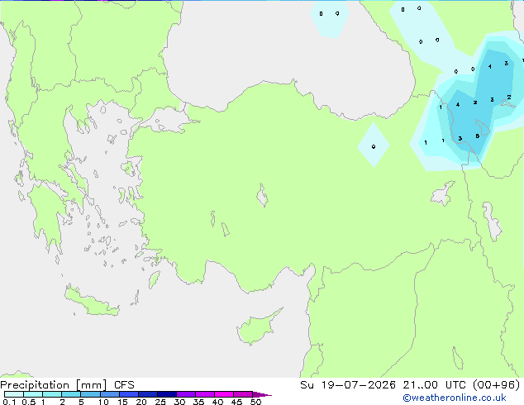Select the dark navy 25–30 legend swatch
The image size is (524, 405).
(x=167, y=394)
